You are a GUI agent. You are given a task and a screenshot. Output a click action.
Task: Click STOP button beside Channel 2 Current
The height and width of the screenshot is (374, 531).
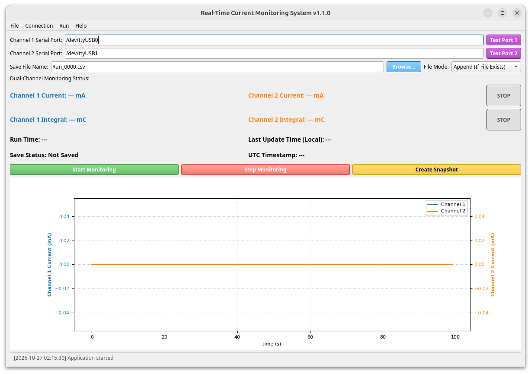point(503,95)
